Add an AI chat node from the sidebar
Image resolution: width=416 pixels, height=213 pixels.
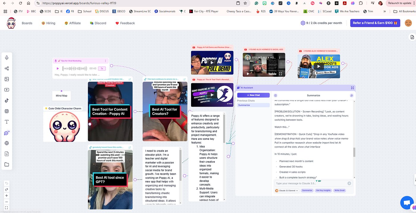pos(7,133)
